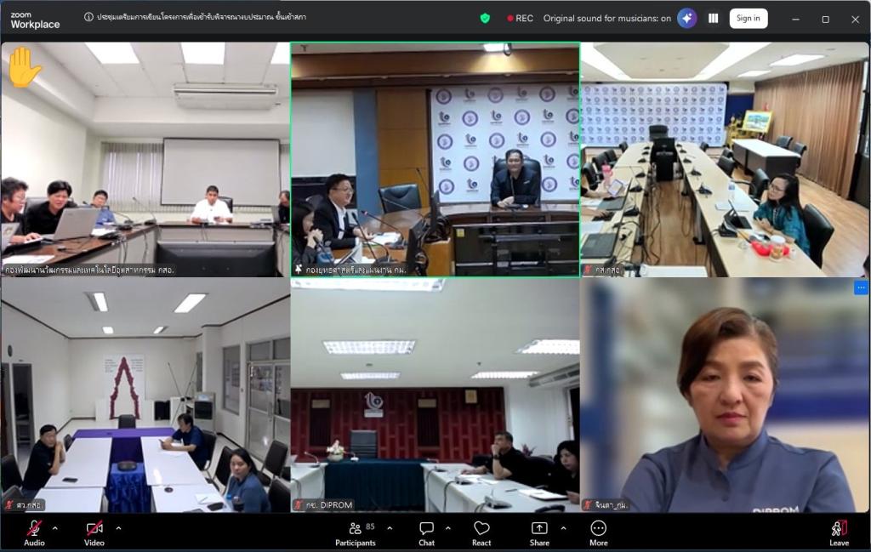The image size is (871, 552).
Task: Open the Chat panel
Action: [x=427, y=533]
